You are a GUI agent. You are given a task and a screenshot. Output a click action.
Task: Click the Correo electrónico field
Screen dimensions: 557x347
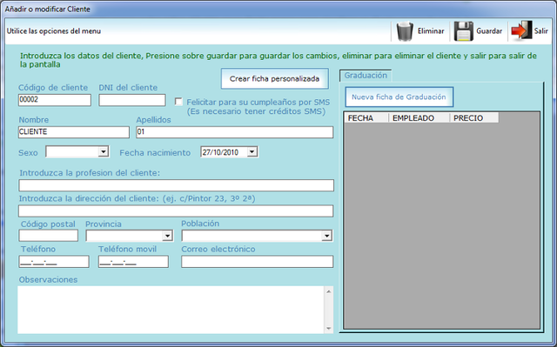click(x=258, y=262)
